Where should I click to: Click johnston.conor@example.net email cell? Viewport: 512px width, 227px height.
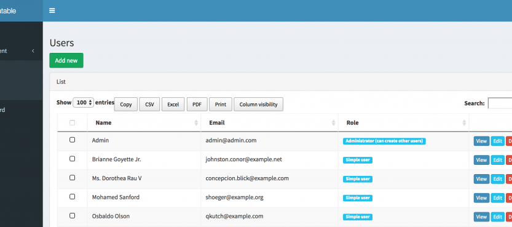click(270, 160)
